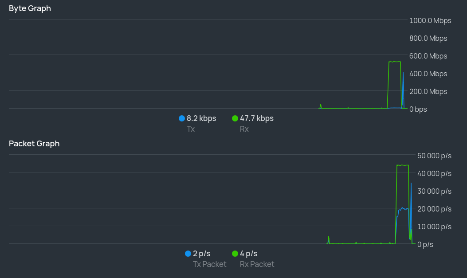Screen dimensions: 467x278
Task: Click the 600.0 Mbps axis label
Action: pyautogui.click(x=428, y=56)
